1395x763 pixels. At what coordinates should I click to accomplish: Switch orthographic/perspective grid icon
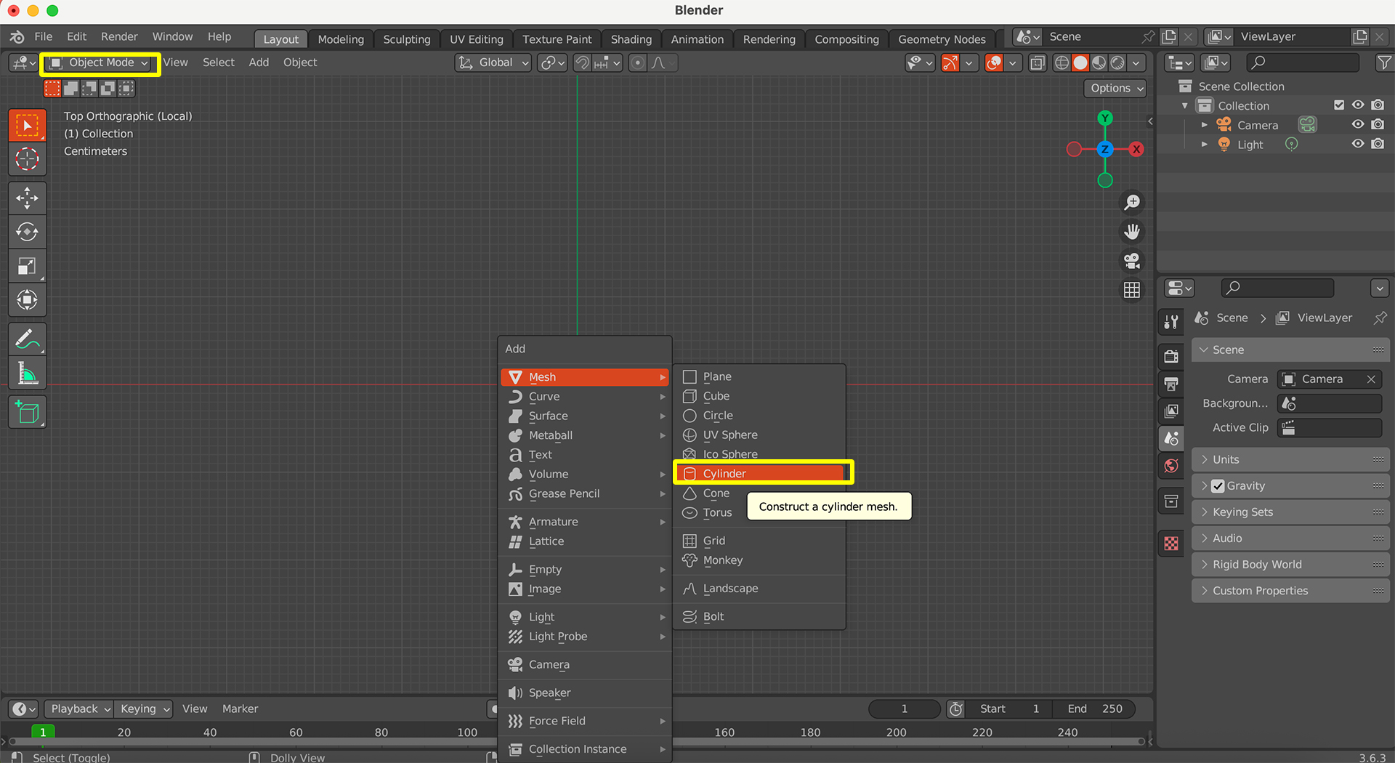point(1132,290)
